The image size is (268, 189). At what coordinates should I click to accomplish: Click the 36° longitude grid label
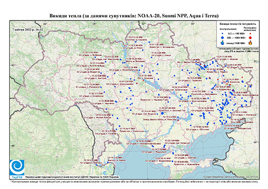193,24
